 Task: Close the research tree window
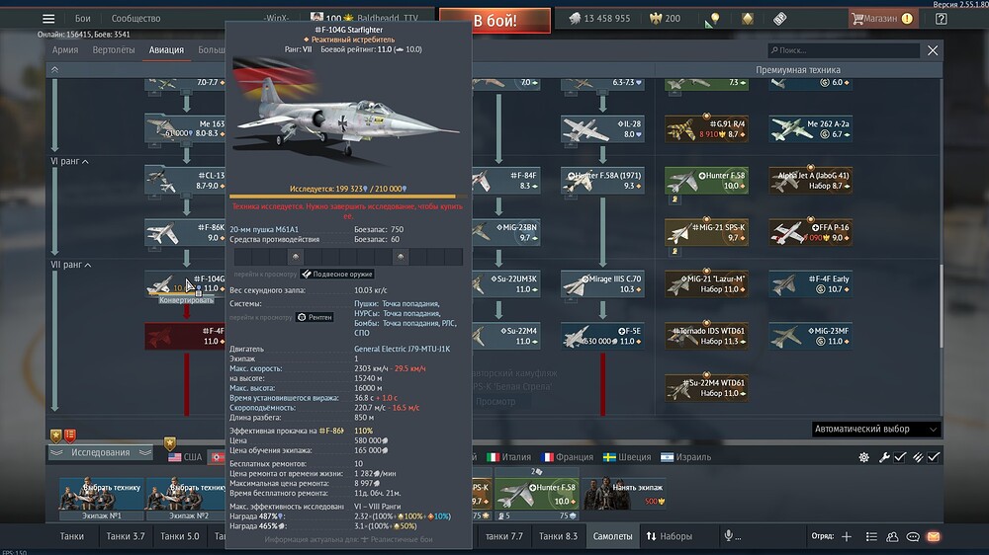click(x=933, y=50)
